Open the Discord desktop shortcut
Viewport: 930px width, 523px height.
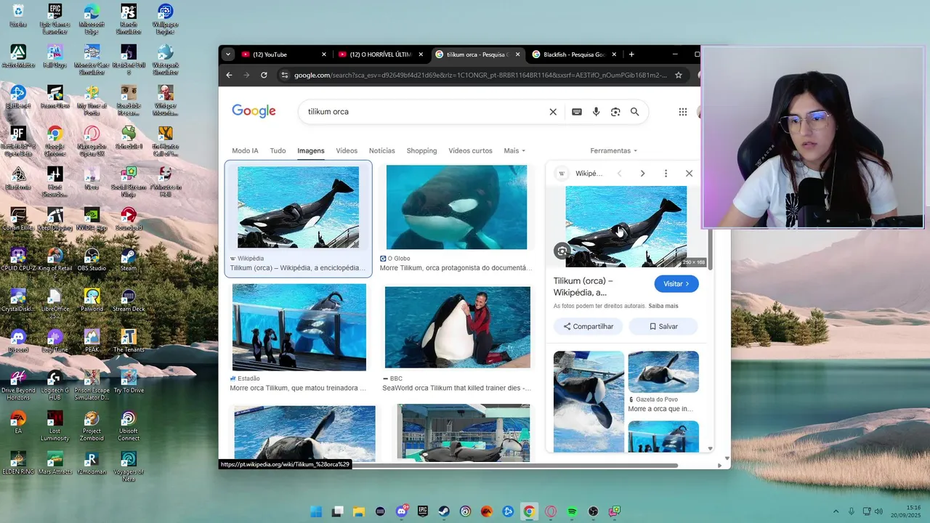pyautogui.click(x=18, y=341)
